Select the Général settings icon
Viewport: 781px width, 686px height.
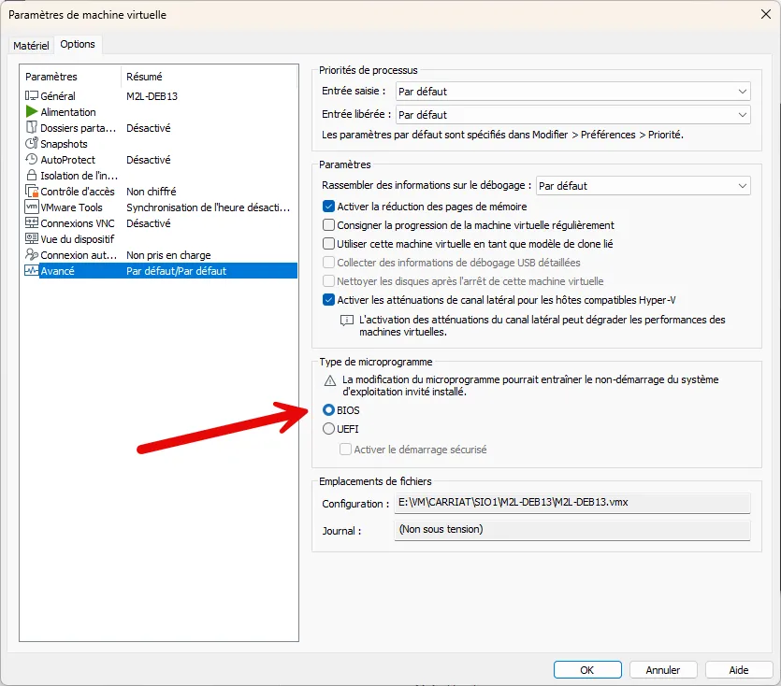(32, 96)
